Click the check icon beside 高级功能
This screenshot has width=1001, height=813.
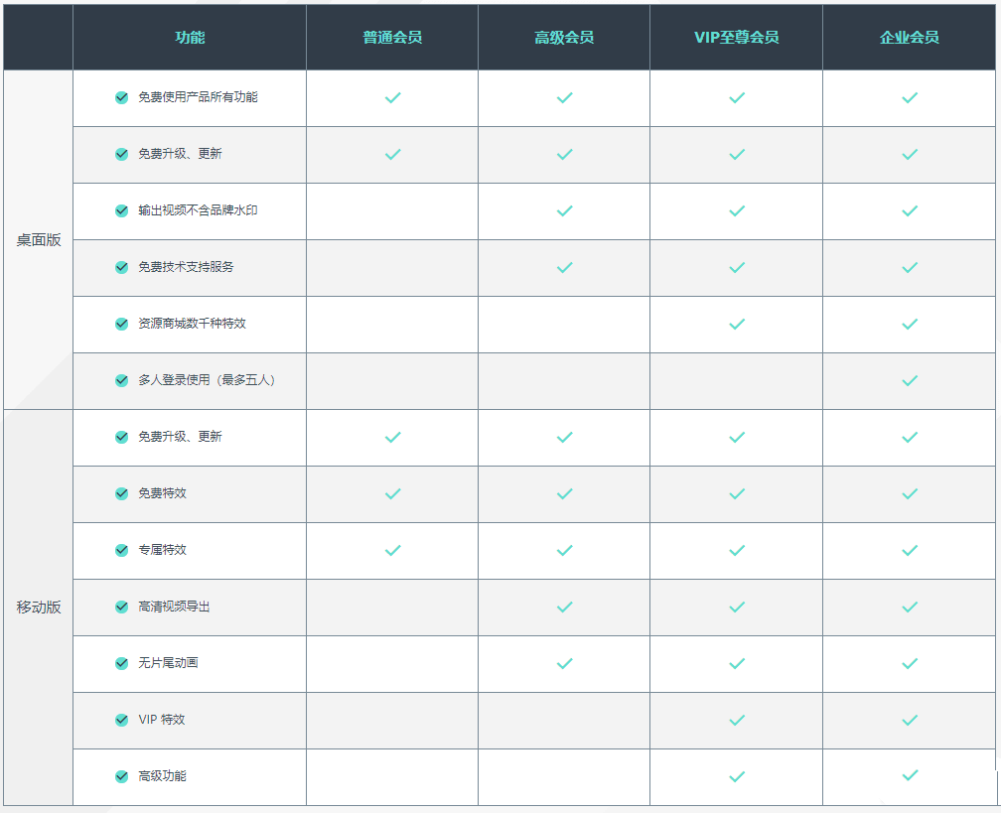click(122, 776)
